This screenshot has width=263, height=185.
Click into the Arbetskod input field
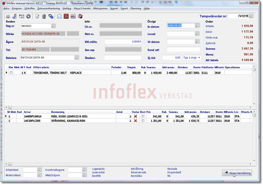(x=30, y=170)
